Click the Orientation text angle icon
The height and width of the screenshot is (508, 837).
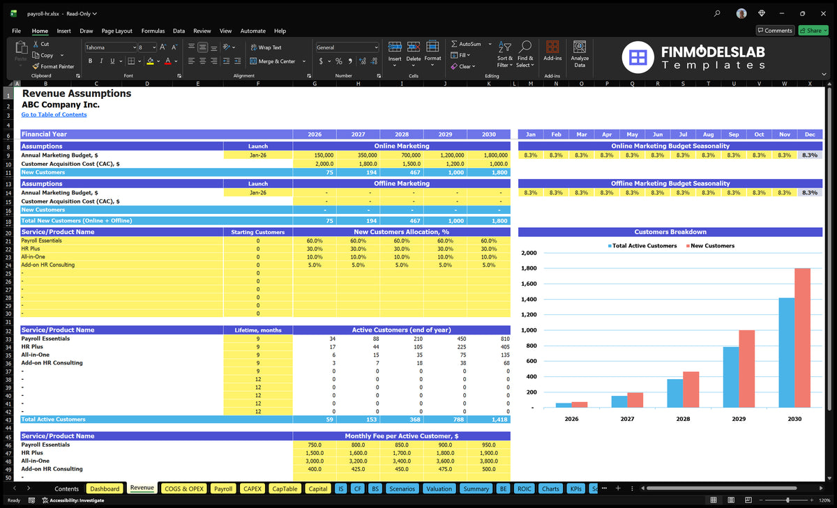click(227, 47)
